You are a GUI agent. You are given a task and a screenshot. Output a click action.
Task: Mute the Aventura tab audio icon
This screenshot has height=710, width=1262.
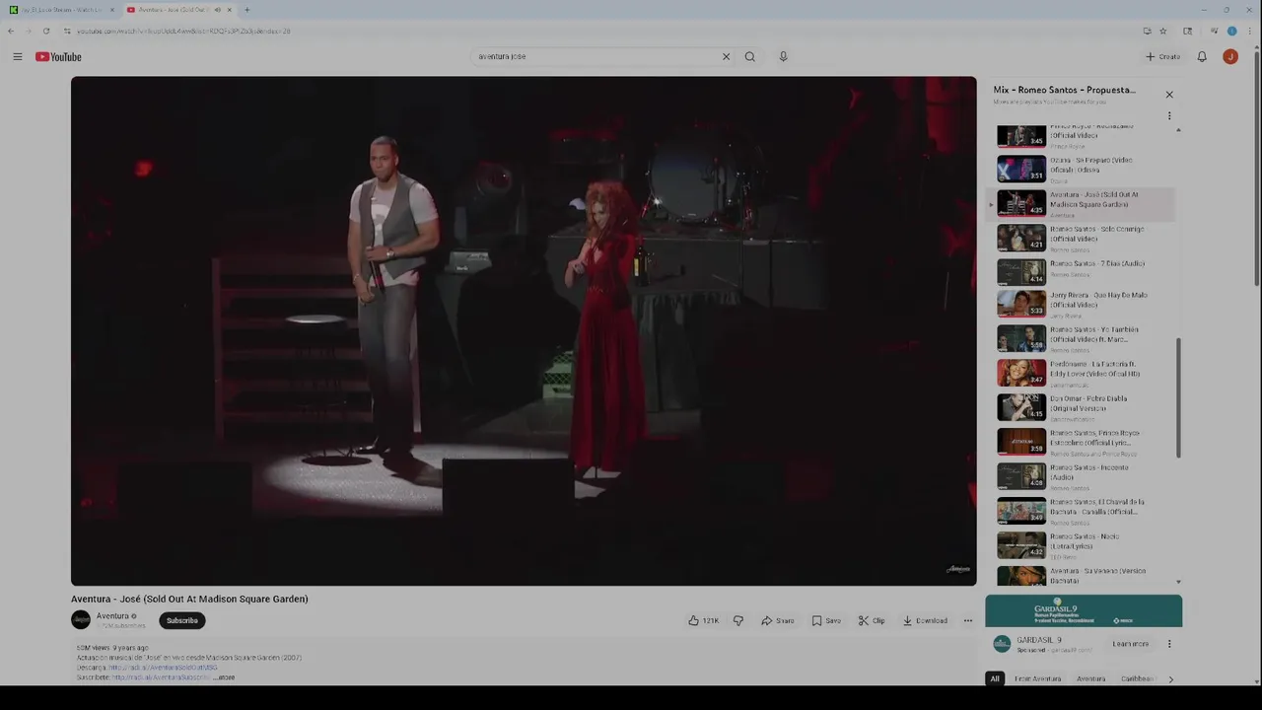pos(217,10)
